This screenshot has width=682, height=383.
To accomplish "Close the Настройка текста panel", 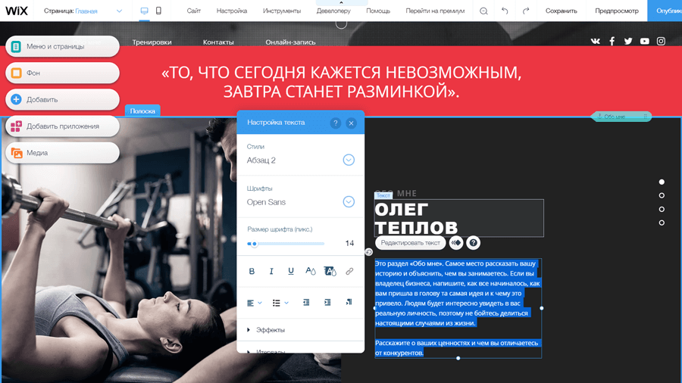I will click(x=351, y=123).
